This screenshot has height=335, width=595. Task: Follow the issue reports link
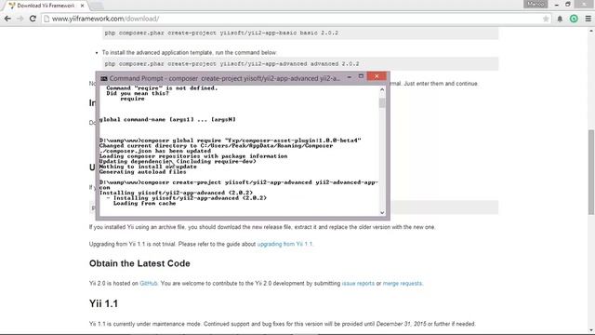pyautogui.click(x=358, y=283)
